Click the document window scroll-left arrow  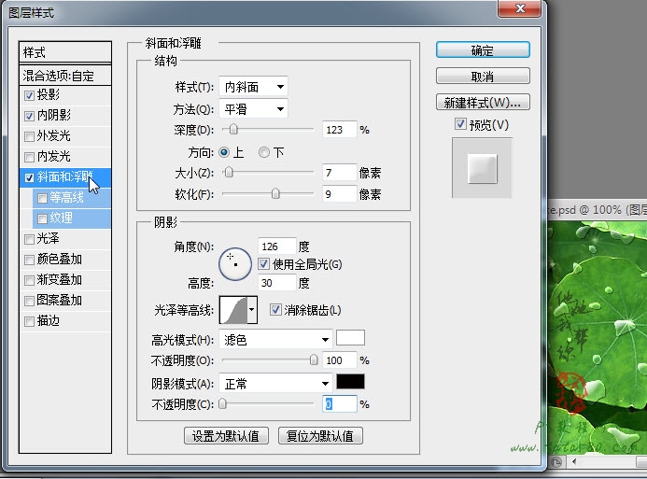[x=574, y=461]
